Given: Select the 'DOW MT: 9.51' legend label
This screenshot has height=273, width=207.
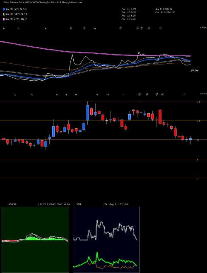Looking at the screenshot, I should point(17,14).
